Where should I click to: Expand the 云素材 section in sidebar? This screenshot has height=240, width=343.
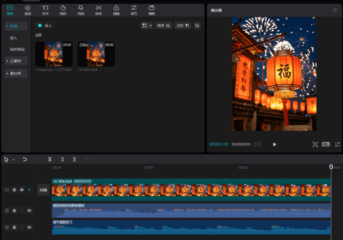[16, 61]
